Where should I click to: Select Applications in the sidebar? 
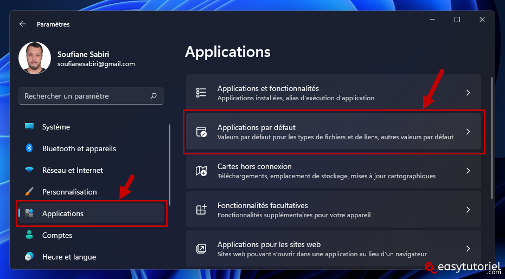[91, 213]
